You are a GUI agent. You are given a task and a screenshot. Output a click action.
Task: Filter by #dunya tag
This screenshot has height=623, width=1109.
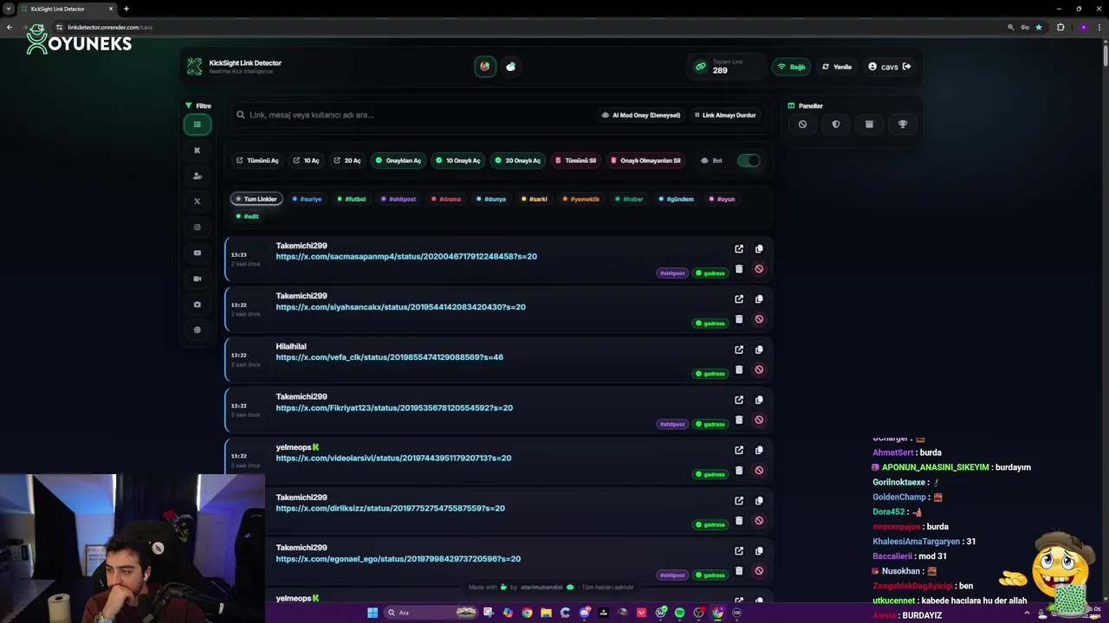point(491,199)
